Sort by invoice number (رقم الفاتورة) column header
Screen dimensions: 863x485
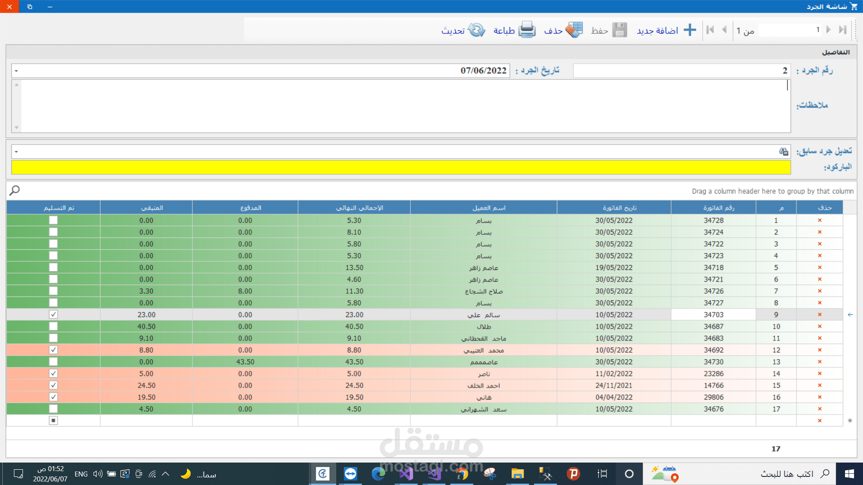pos(718,207)
